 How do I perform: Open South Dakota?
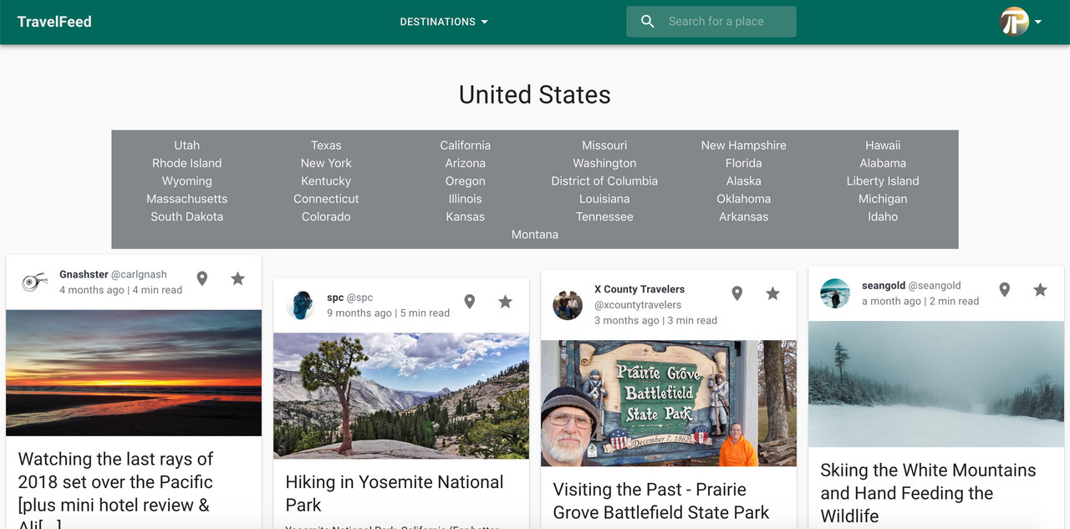187,216
